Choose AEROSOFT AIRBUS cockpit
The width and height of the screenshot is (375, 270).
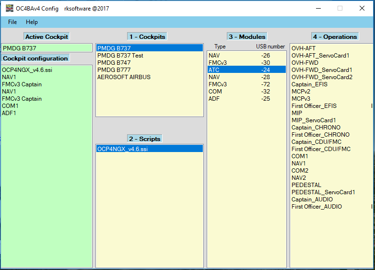124,77
